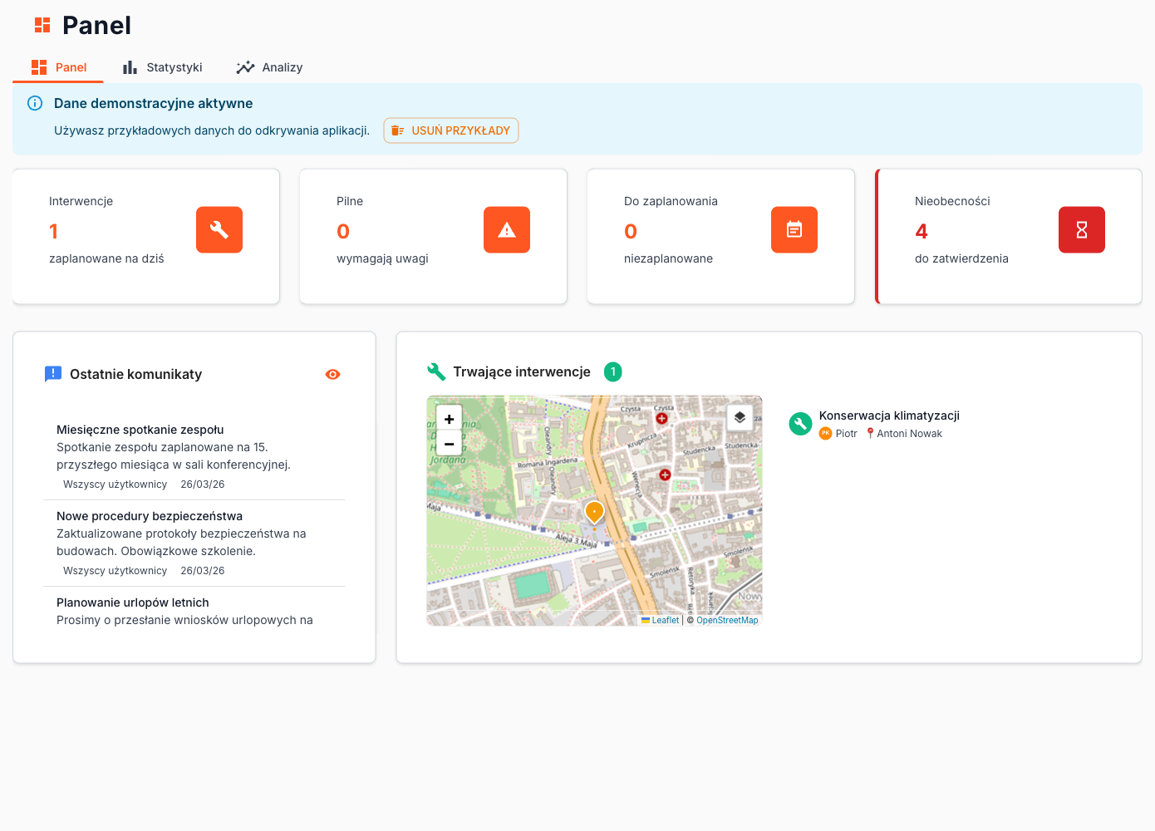Click the info icon in demo data banner

[x=35, y=103]
